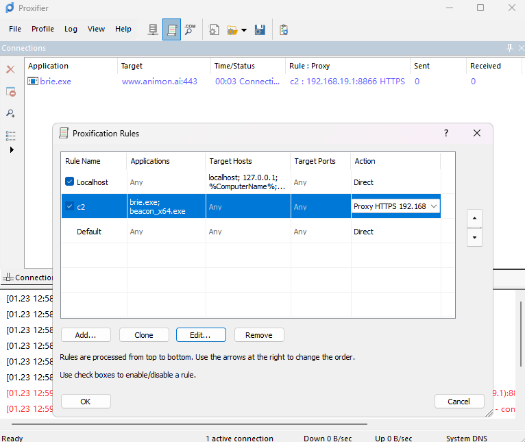Click the Proxification Rules toolbar icon
The width and height of the screenshot is (525, 442).
[171, 29]
